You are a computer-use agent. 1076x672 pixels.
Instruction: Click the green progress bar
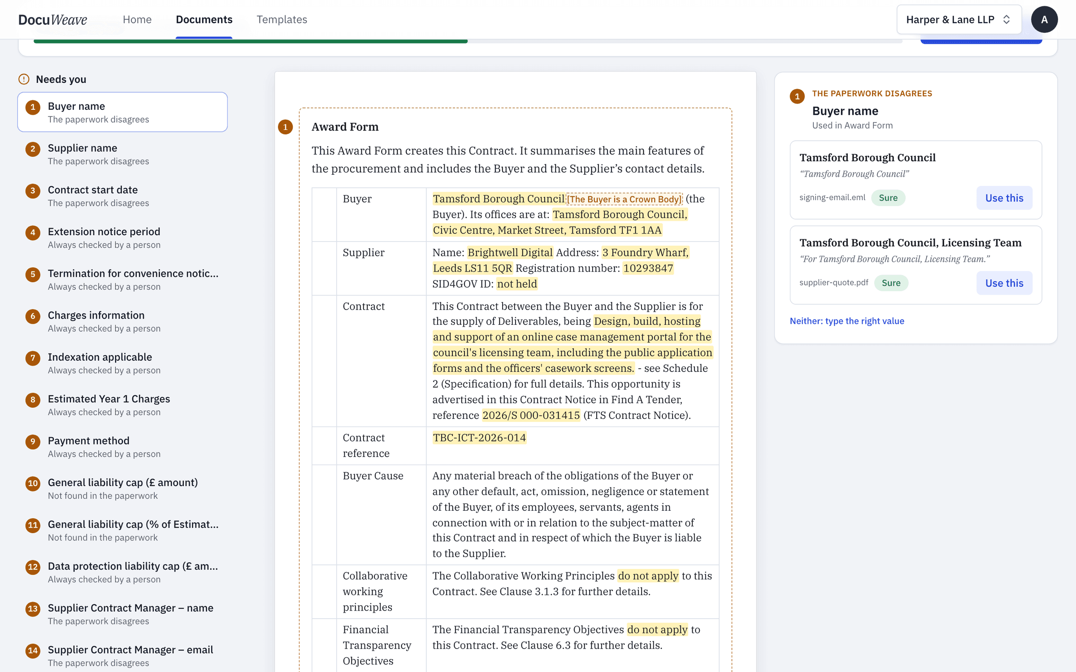tap(251, 41)
